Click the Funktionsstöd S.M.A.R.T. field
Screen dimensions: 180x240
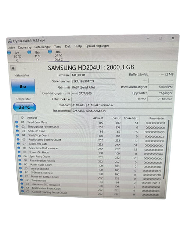122,111
